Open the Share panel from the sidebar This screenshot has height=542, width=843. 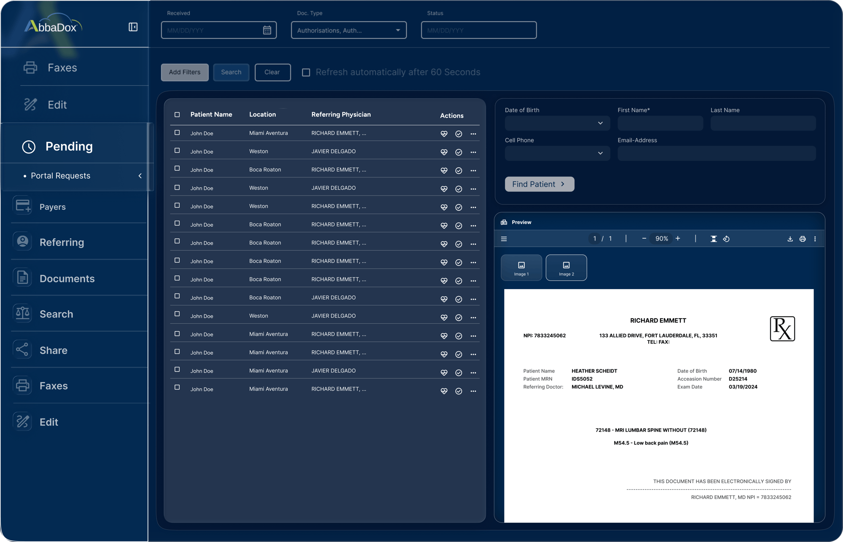(54, 350)
